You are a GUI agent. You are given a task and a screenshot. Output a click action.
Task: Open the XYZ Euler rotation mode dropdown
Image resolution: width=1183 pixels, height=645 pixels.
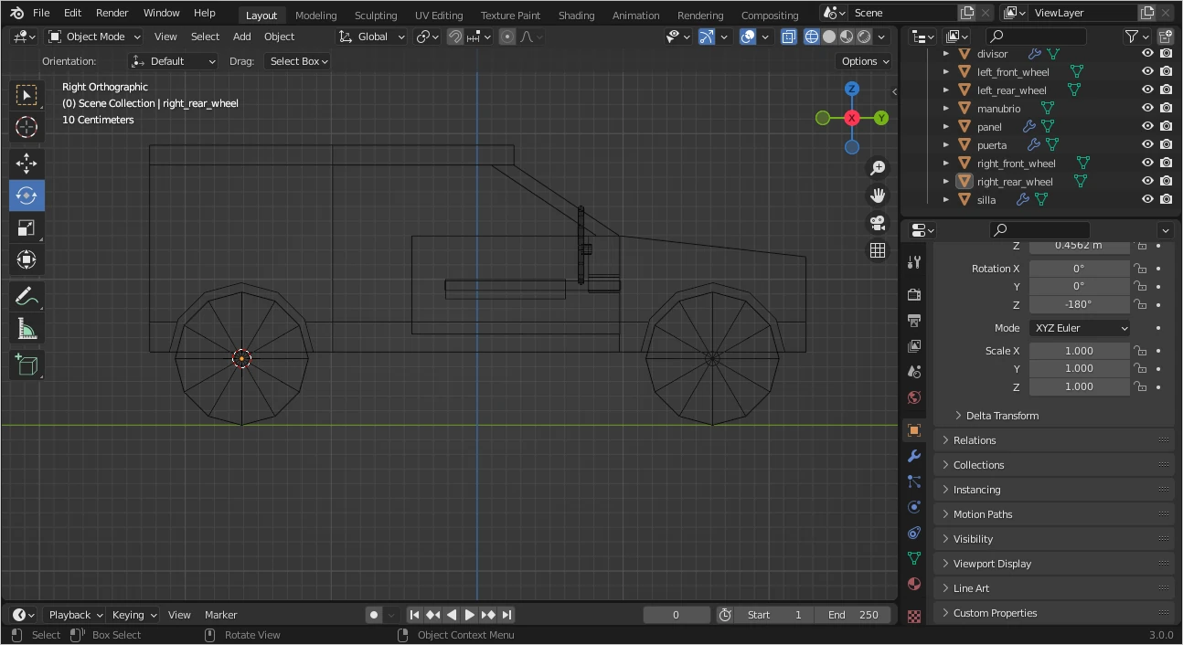[1080, 328]
